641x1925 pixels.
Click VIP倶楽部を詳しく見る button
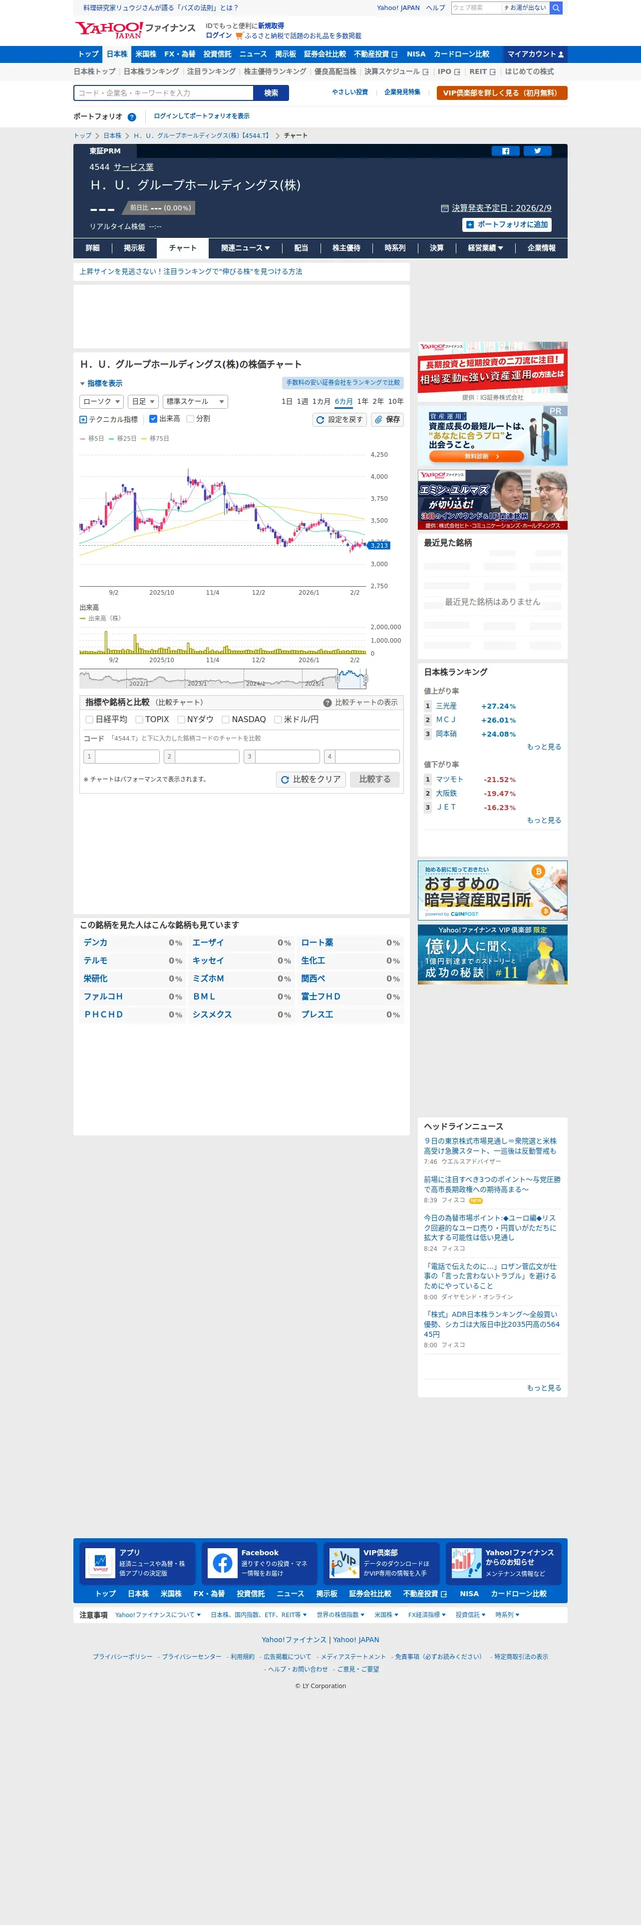[502, 93]
